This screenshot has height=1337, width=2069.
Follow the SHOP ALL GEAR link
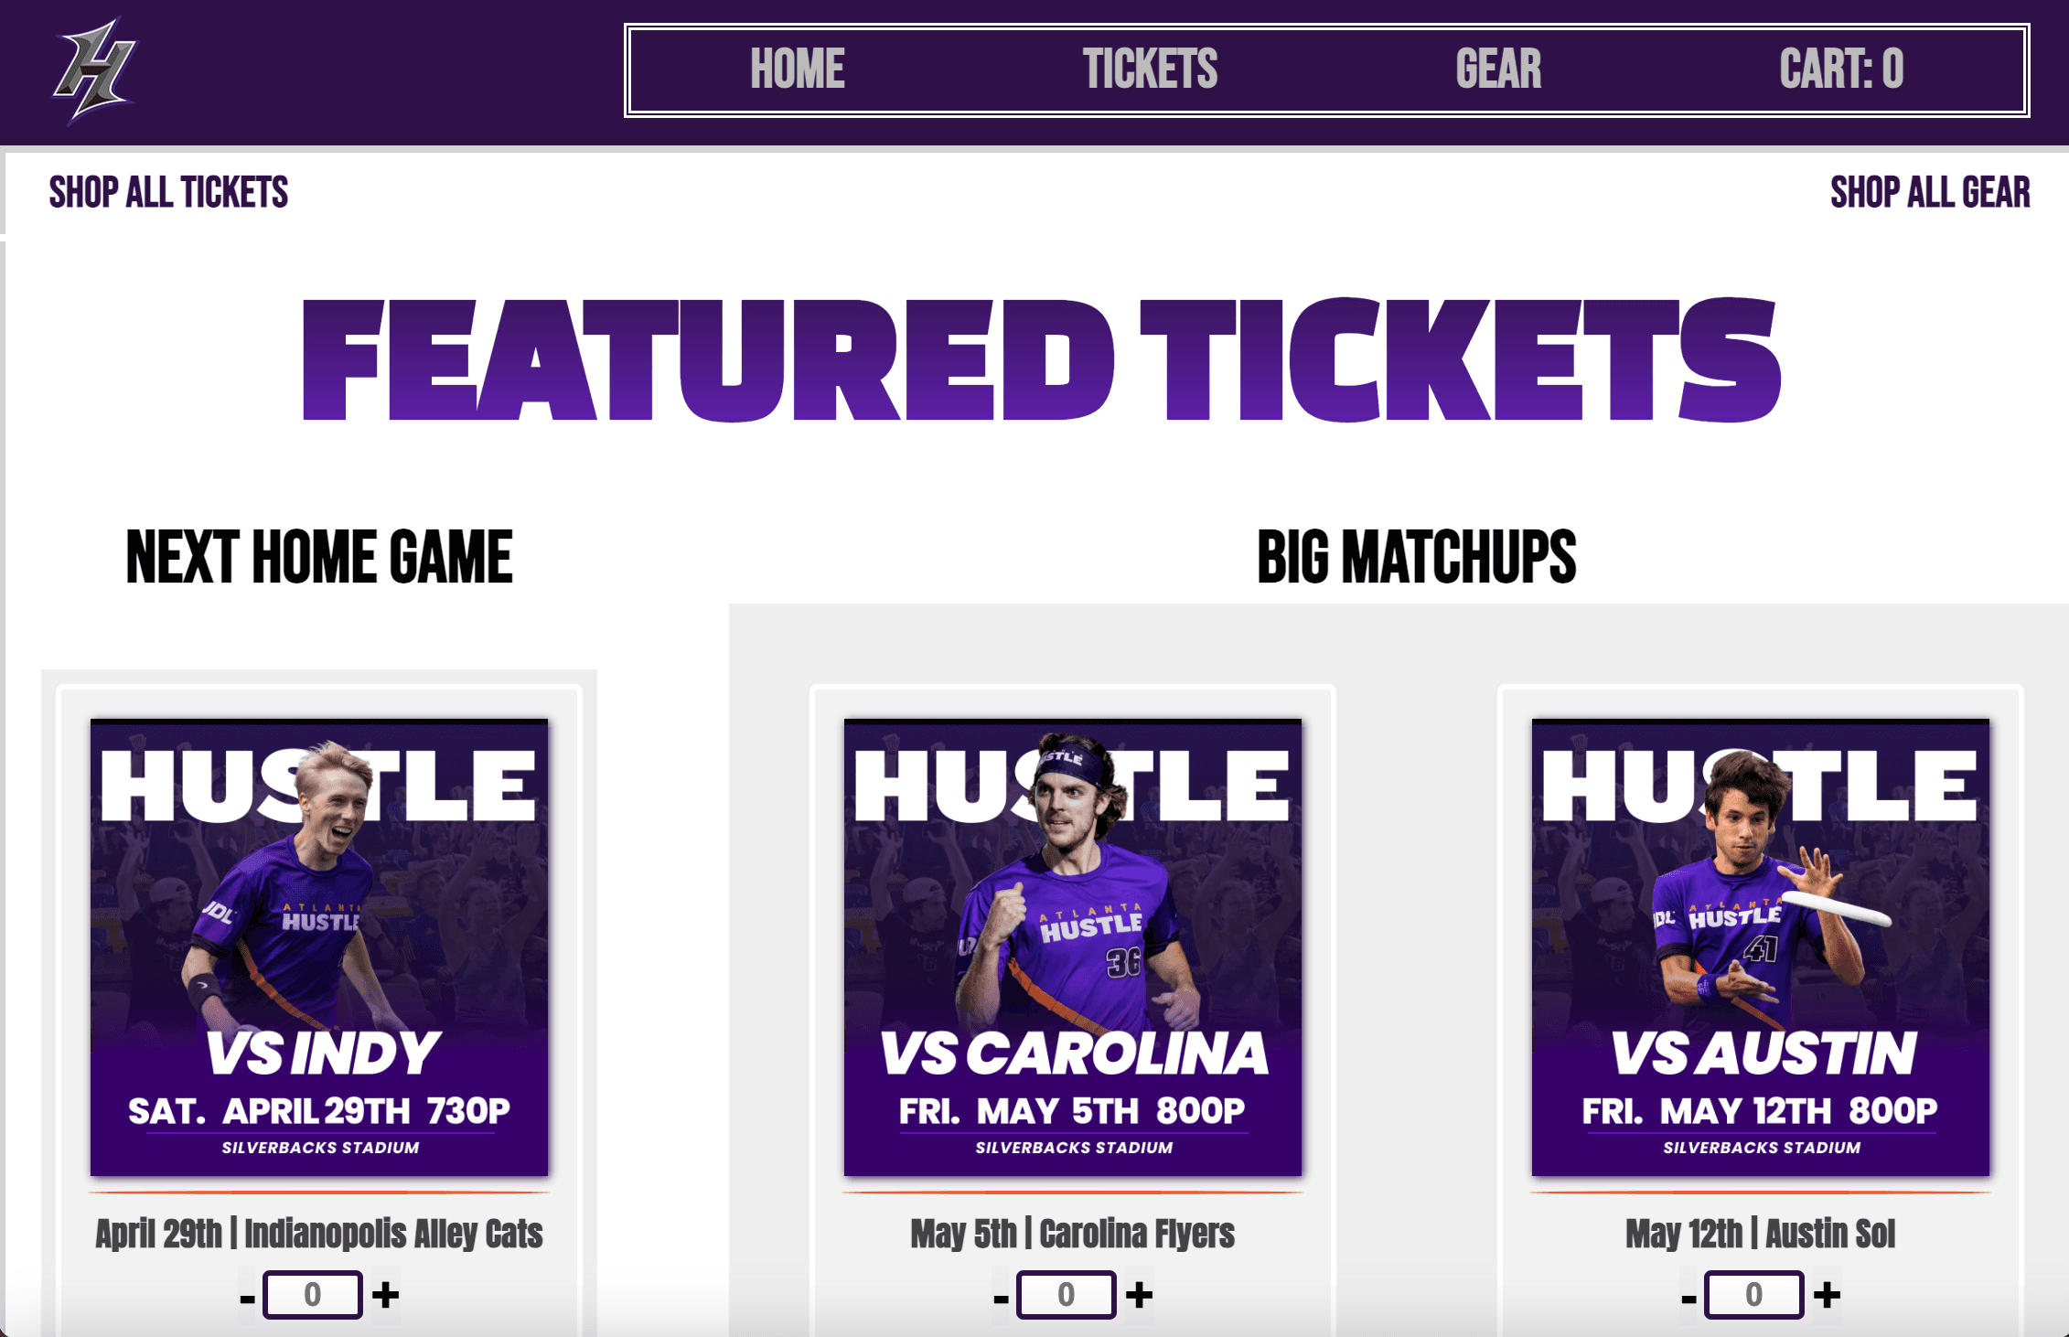[1930, 193]
